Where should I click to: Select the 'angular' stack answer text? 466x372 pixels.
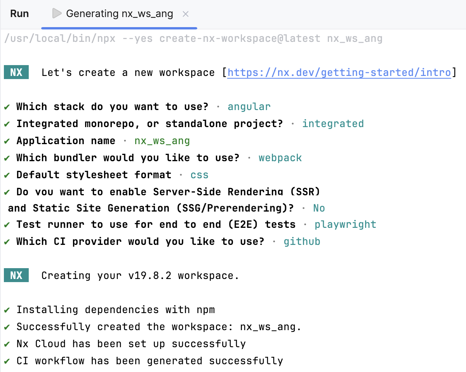coord(249,106)
